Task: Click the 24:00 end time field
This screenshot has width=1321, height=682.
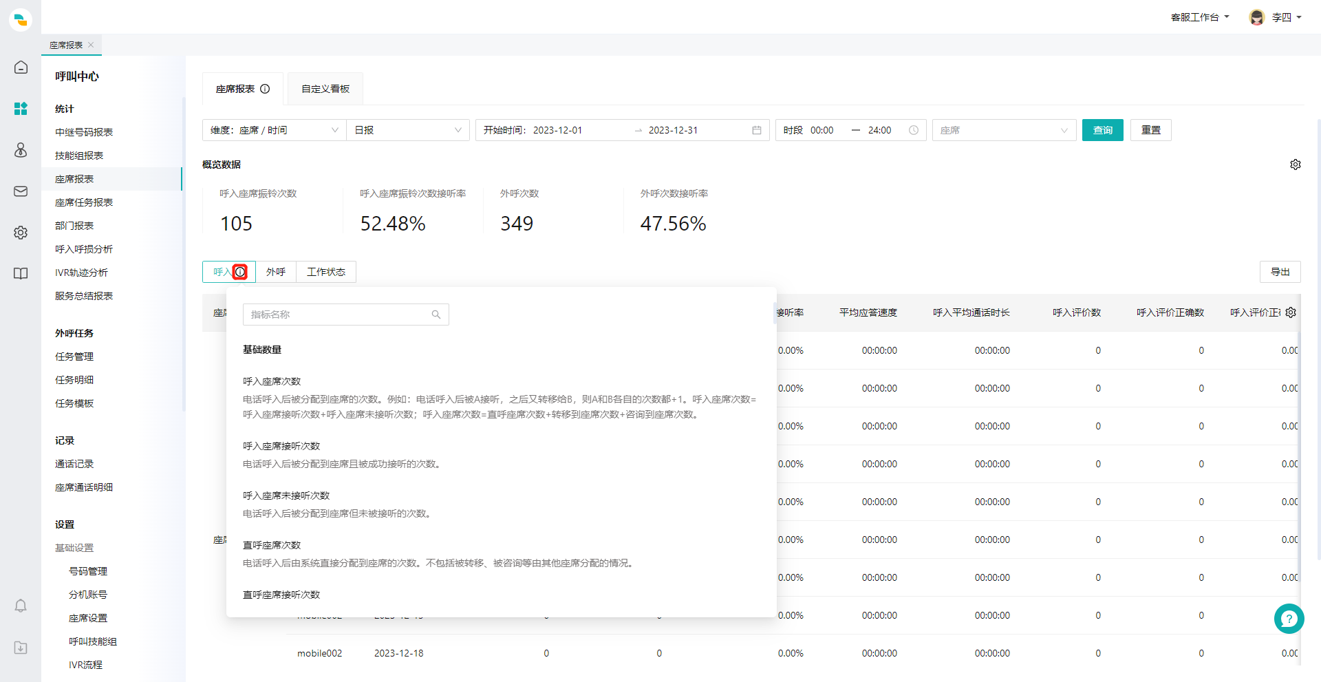Action: point(880,130)
